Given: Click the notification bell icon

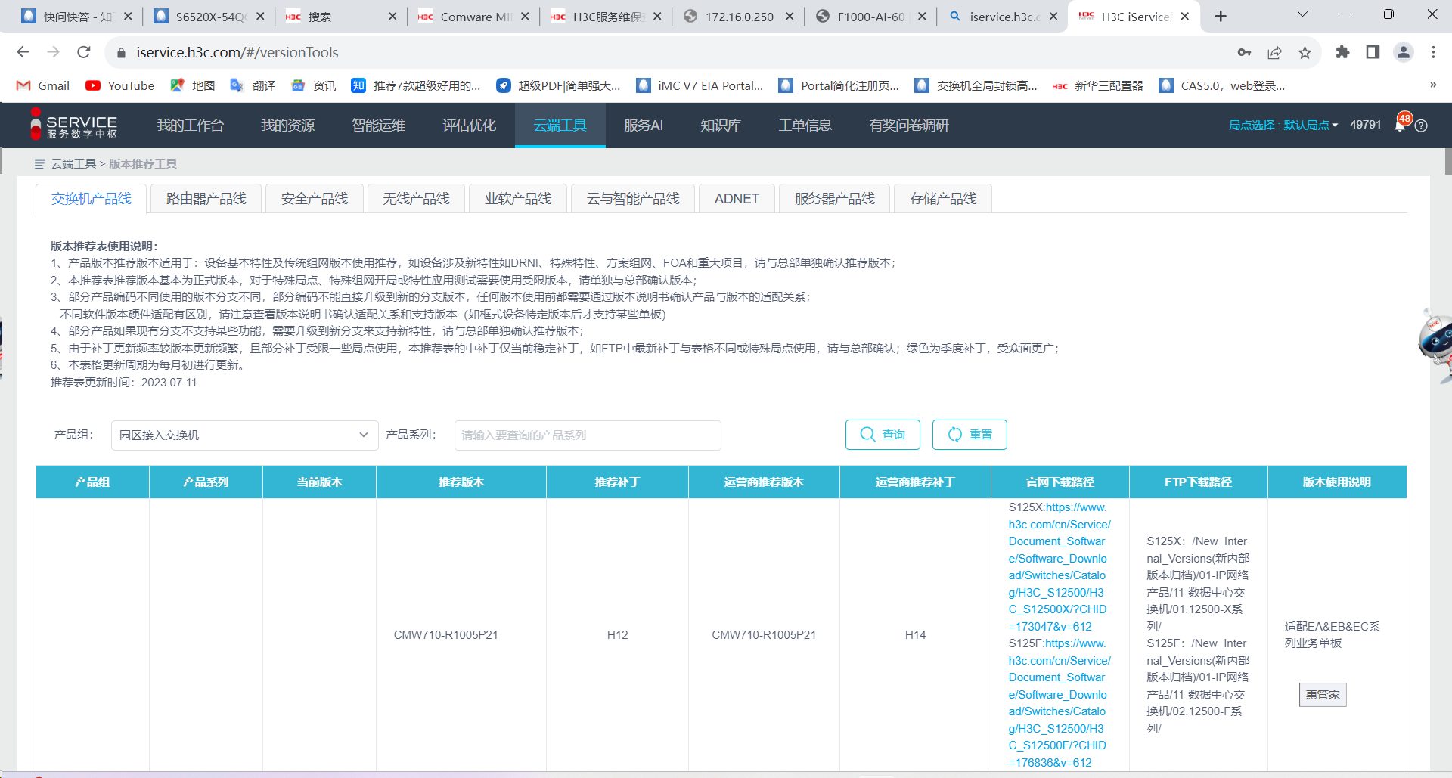Looking at the screenshot, I should [1400, 126].
